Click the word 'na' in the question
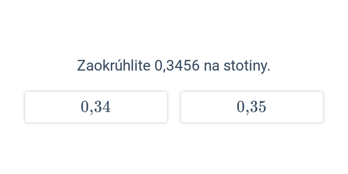 [x=211, y=67]
